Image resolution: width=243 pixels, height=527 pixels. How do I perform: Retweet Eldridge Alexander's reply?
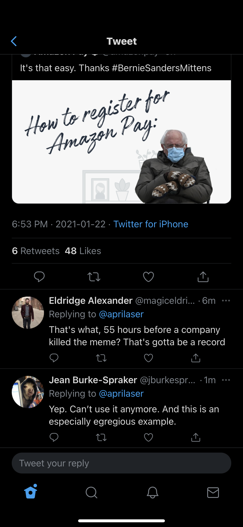(x=101, y=358)
